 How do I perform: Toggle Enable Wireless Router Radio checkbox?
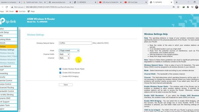[60, 69]
